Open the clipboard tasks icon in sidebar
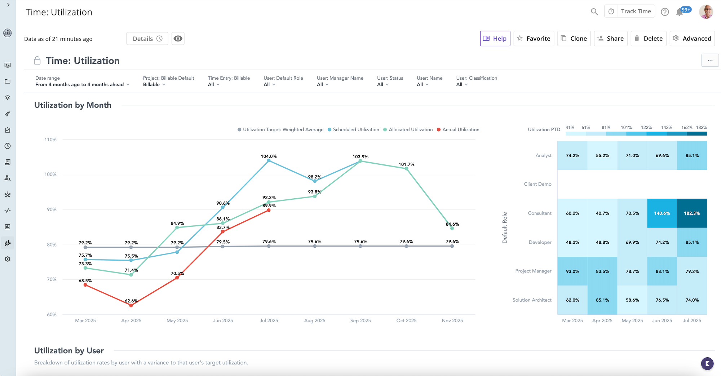721x376 pixels. [8, 130]
